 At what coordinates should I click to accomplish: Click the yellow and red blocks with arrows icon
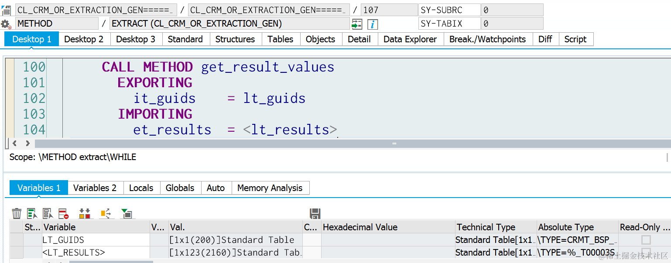coord(85,213)
